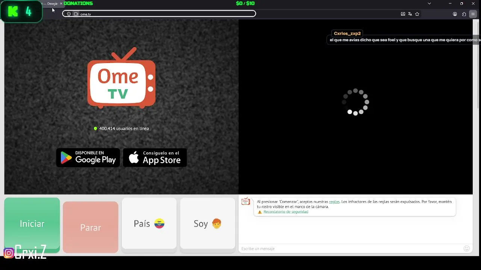481x270 pixels.
Task: Click the warning triangle icon
Action: (260, 212)
